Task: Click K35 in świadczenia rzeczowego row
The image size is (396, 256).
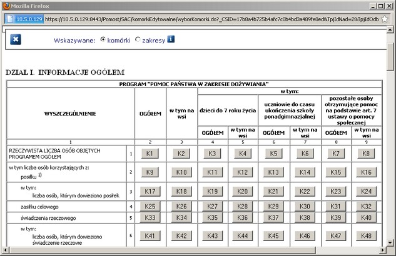Action: point(213,218)
